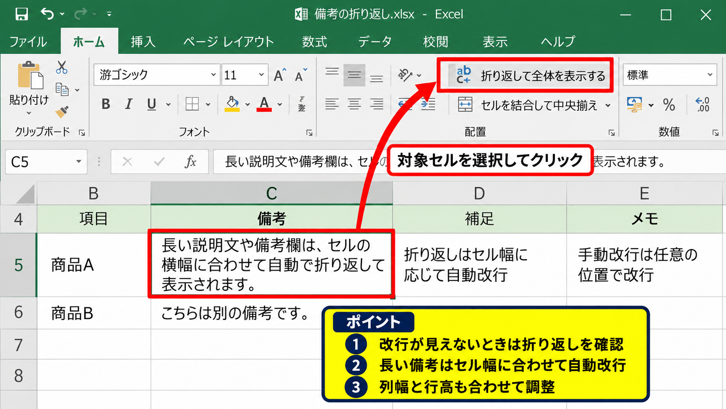Screen dimensions: 726x409
Task: Open the borders tool
Action: click(x=192, y=104)
